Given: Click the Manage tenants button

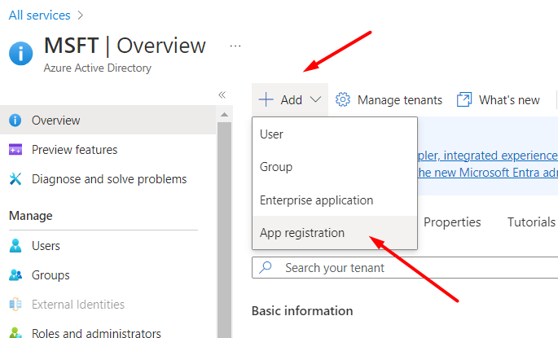Looking at the screenshot, I should (x=389, y=99).
